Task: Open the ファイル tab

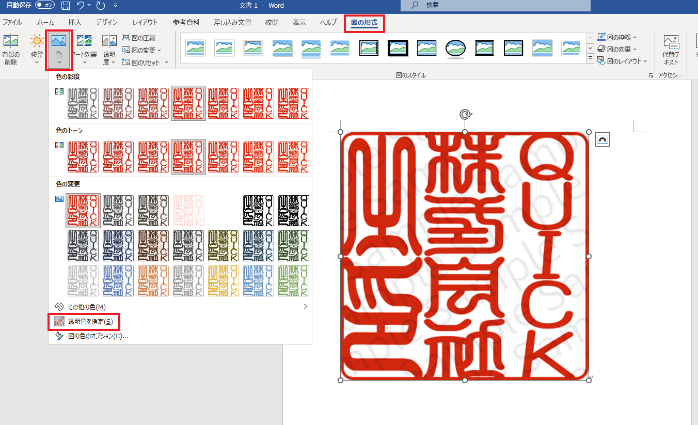Action: (x=12, y=22)
